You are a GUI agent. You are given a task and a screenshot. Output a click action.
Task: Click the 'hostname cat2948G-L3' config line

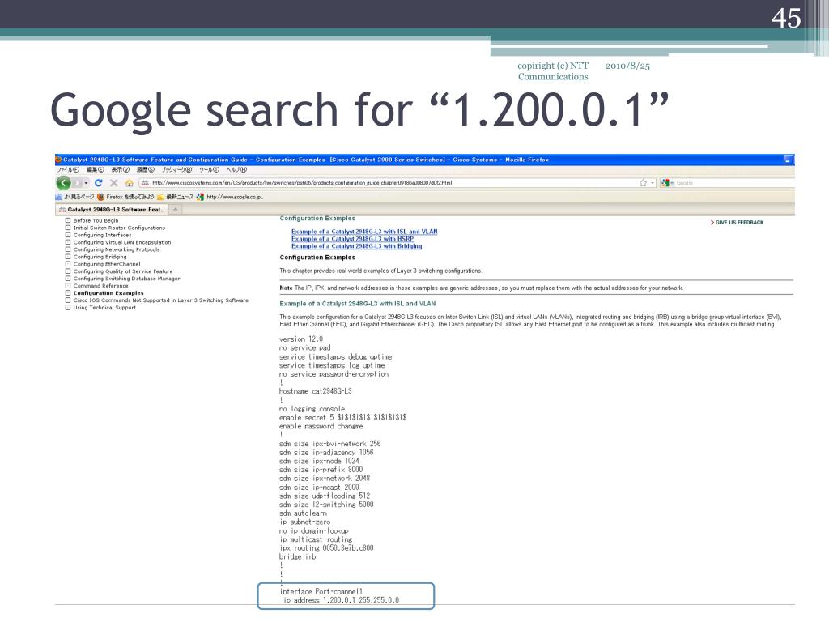pos(315,391)
